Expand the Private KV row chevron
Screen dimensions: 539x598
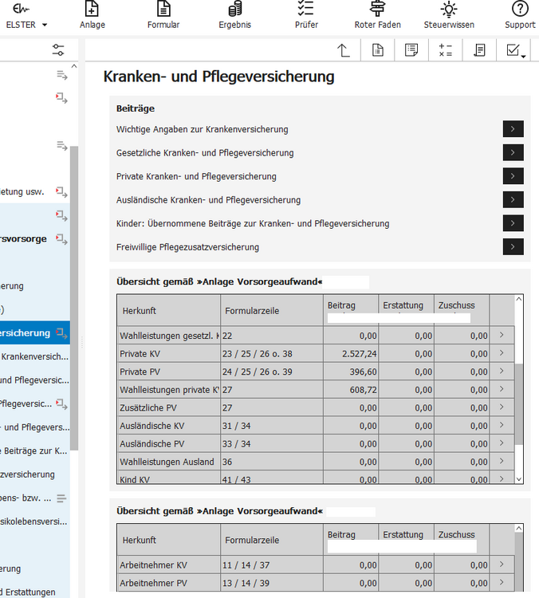502,353
